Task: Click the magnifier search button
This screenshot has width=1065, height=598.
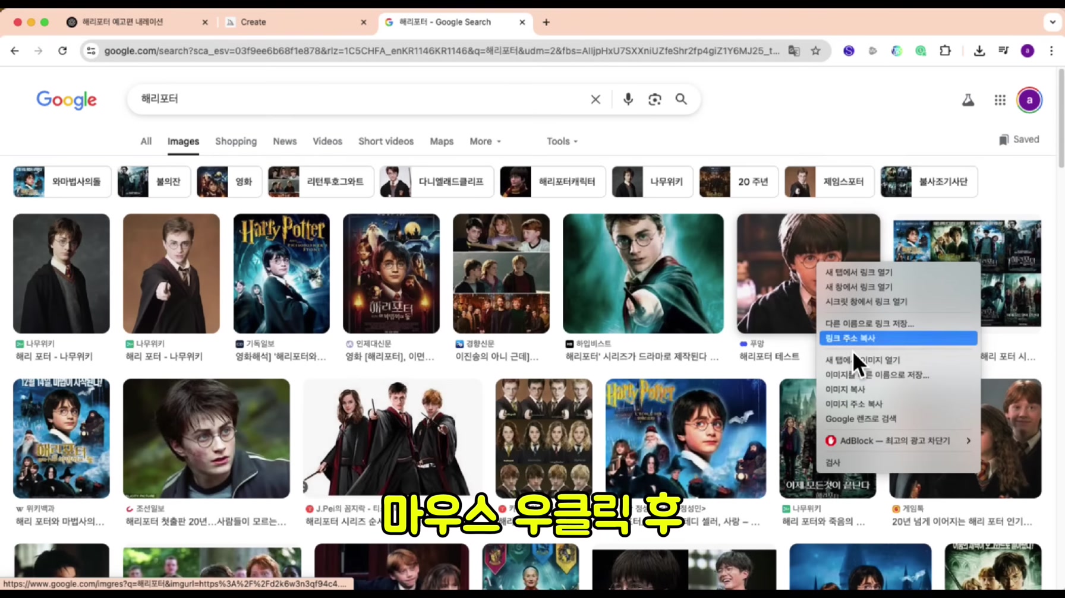Action: 681,99
